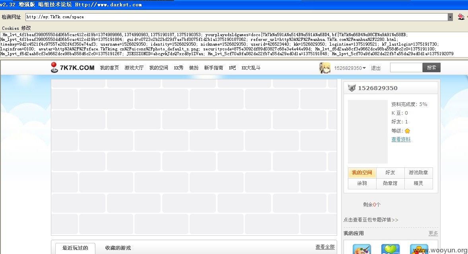Go to 我的空间 in top navigation

coord(159,68)
